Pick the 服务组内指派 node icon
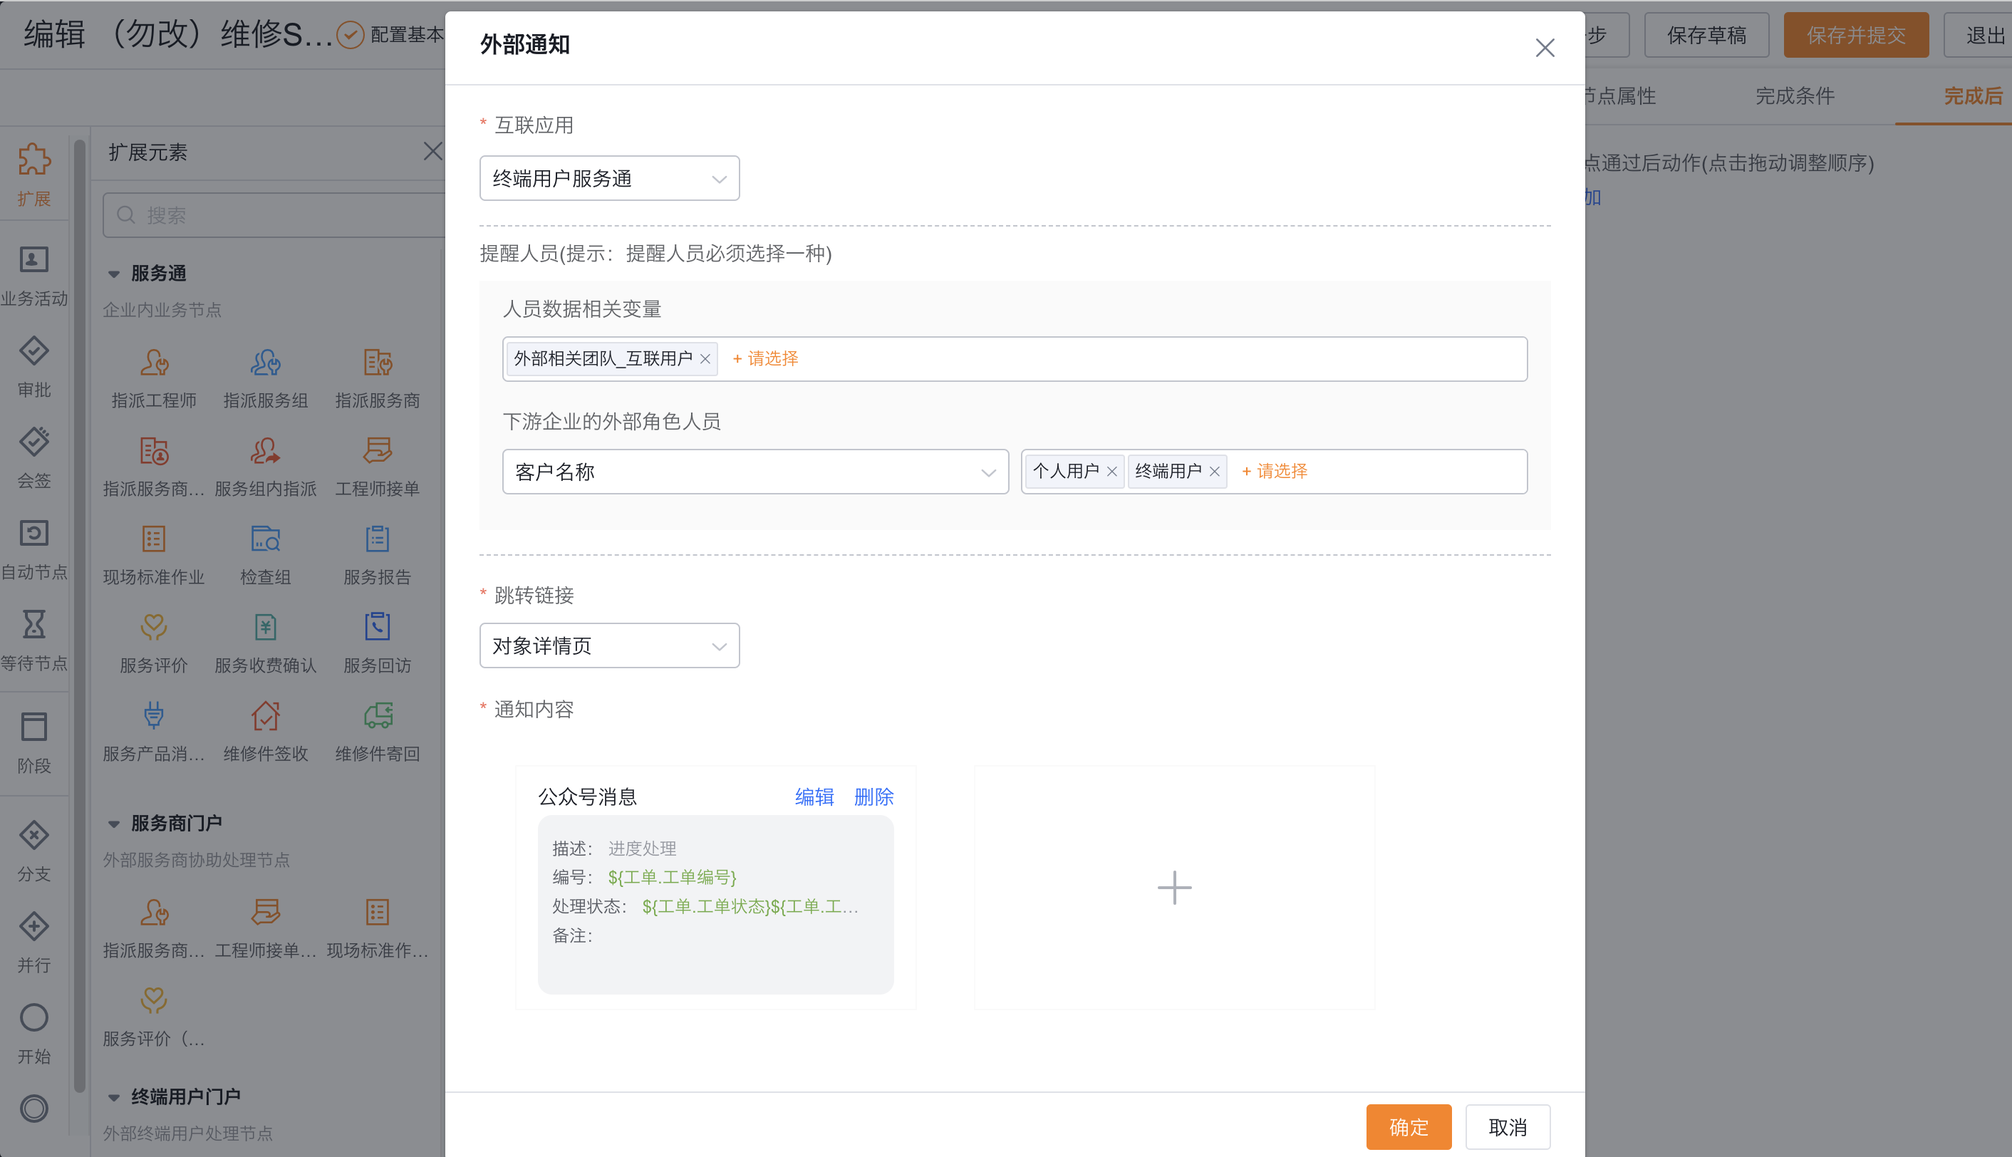The width and height of the screenshot is (2012, 1157). 266,450
